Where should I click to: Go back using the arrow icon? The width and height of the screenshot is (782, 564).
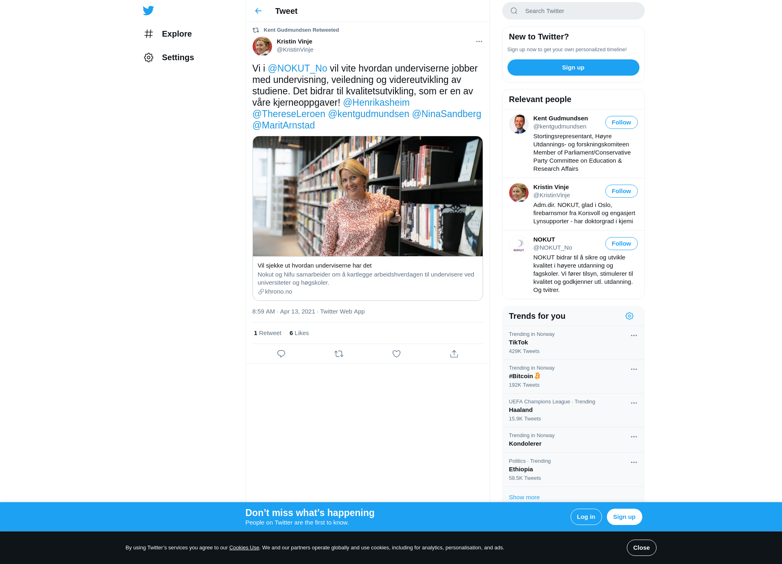point(258,11)
